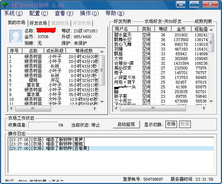The image size is (222, 184).
Task: Select the 好友牧场 tab
Action: pos(82,23)
